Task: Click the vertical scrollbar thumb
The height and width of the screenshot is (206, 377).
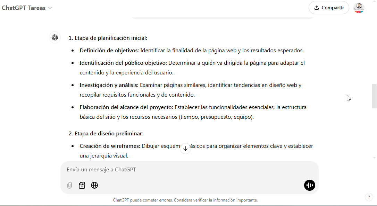Action: pyautogui.click(x=374, y=96)
